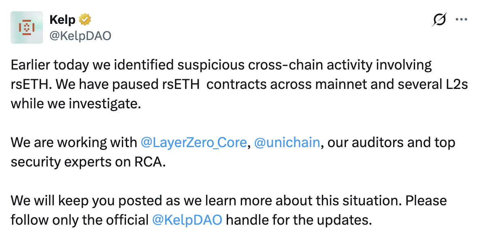Click the words "follow only the official"
Image resolution: width=481 pixels, height=236 pixels.
coord(79,220)
